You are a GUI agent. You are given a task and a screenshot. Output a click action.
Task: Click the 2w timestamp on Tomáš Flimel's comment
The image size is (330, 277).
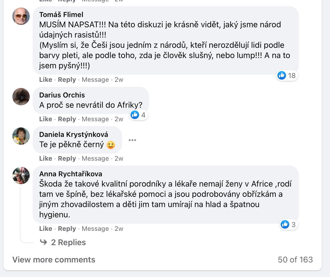tap(119, 80)
